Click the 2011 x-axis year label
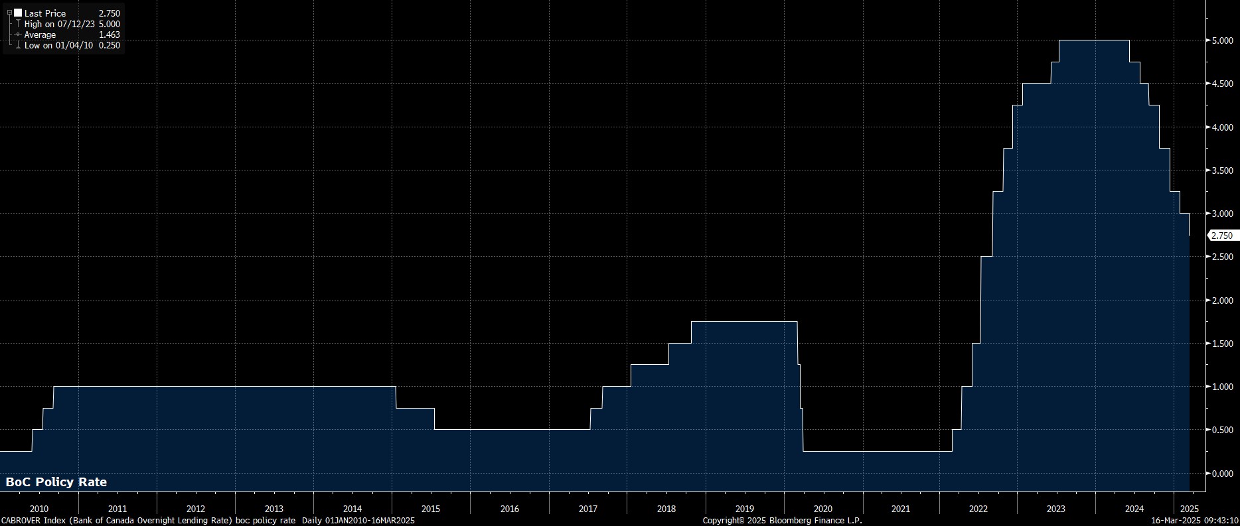This screenshot has width=1240, height=526. pos(117,509)
